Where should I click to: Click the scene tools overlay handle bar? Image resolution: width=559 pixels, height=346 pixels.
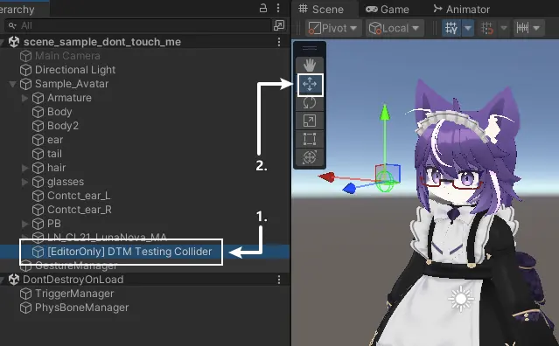[310, 49]
